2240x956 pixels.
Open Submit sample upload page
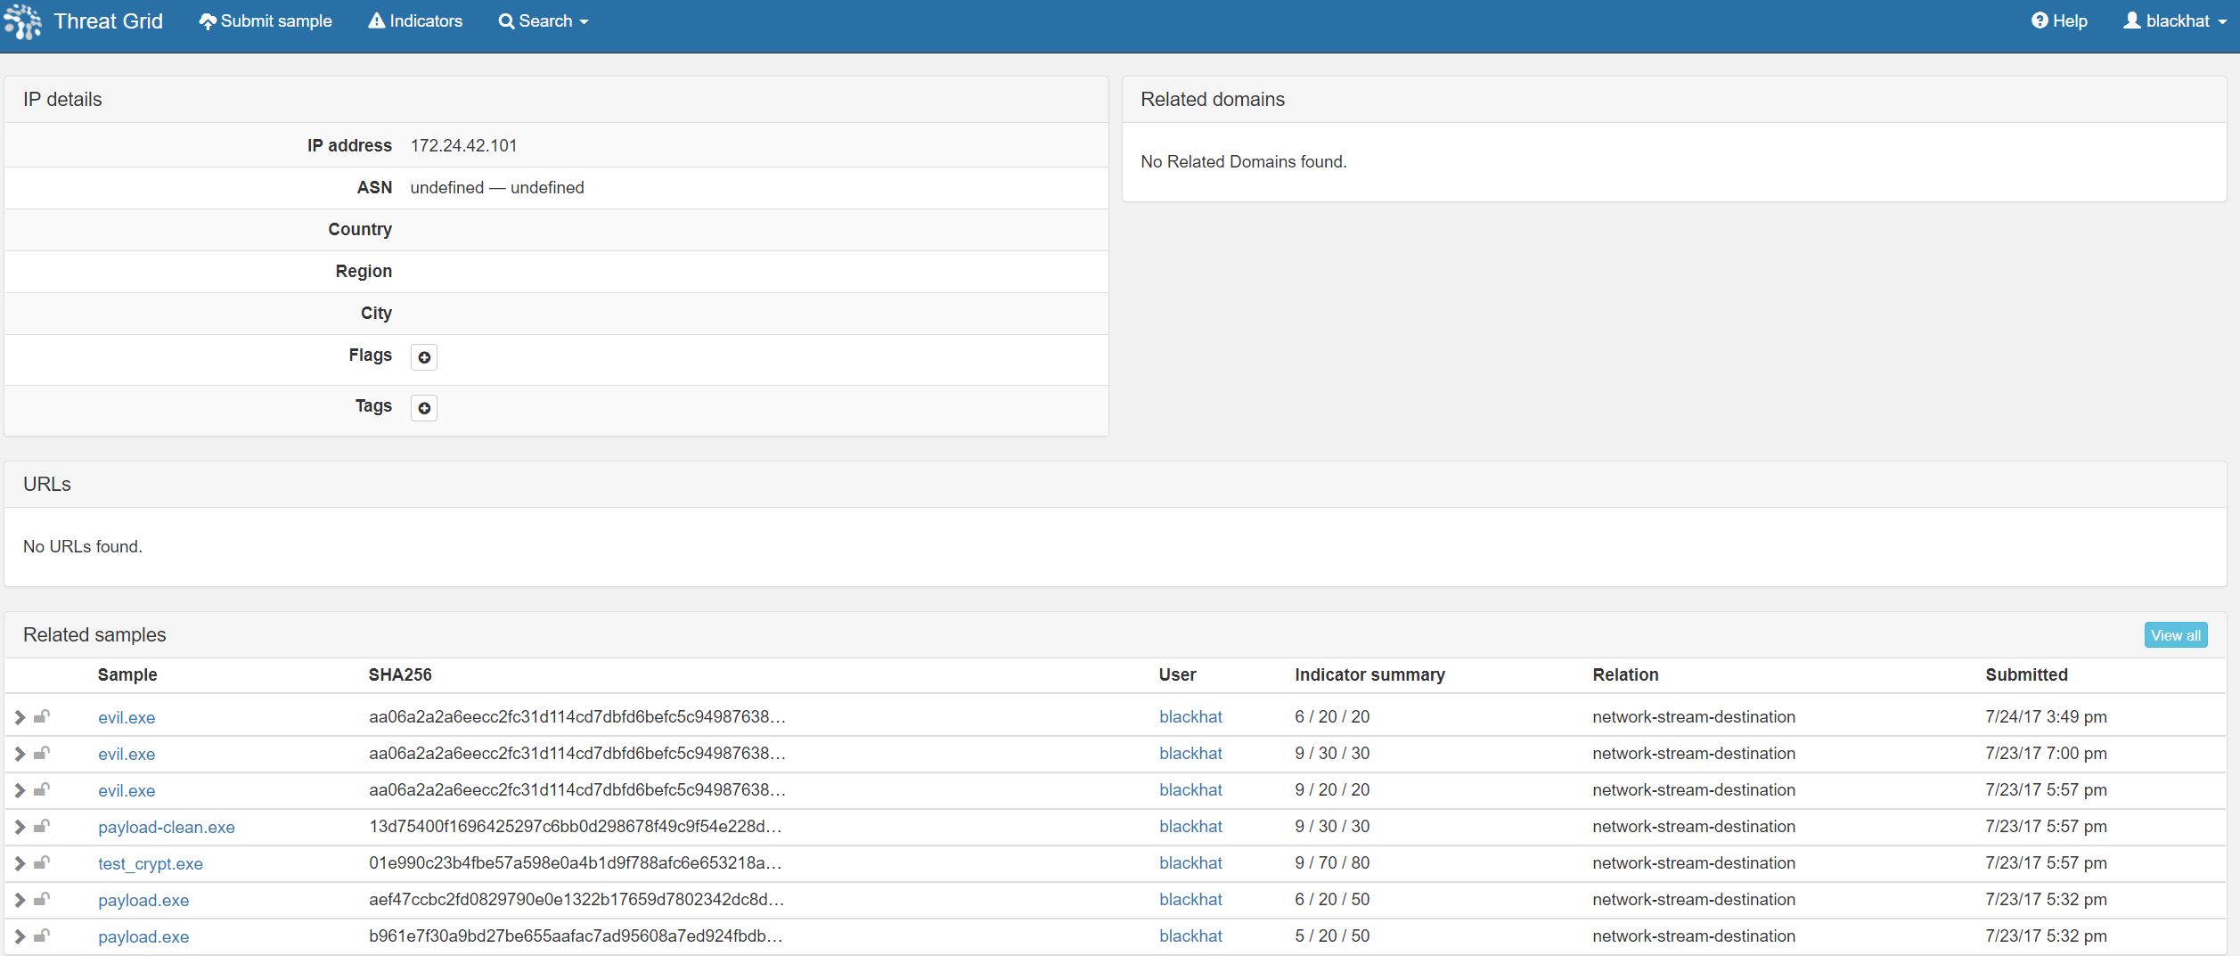(266, 21)
